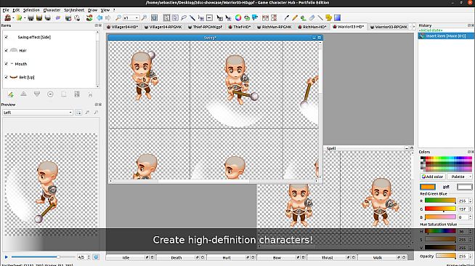
Task: Click the new character toolbar icon
Action: 7,18
